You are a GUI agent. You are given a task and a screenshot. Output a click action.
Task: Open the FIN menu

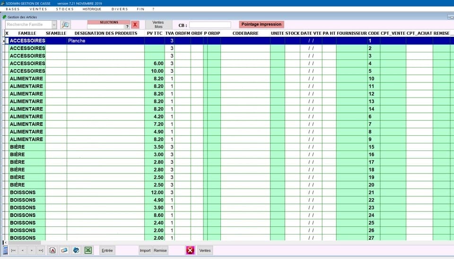click(x=140, y=9)
